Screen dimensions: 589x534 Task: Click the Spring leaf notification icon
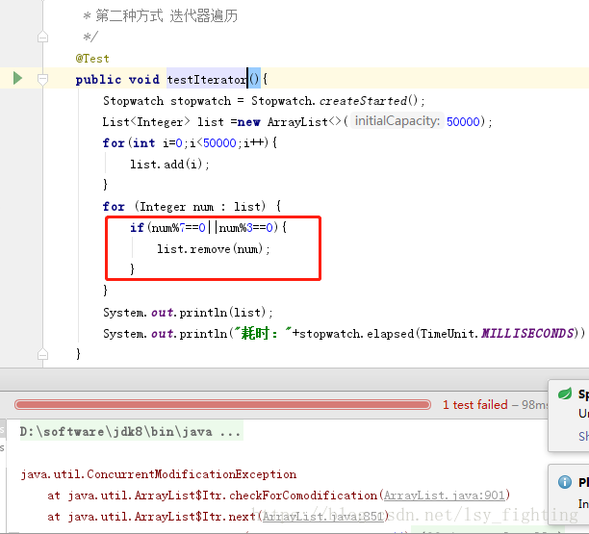tap(565, 394)
